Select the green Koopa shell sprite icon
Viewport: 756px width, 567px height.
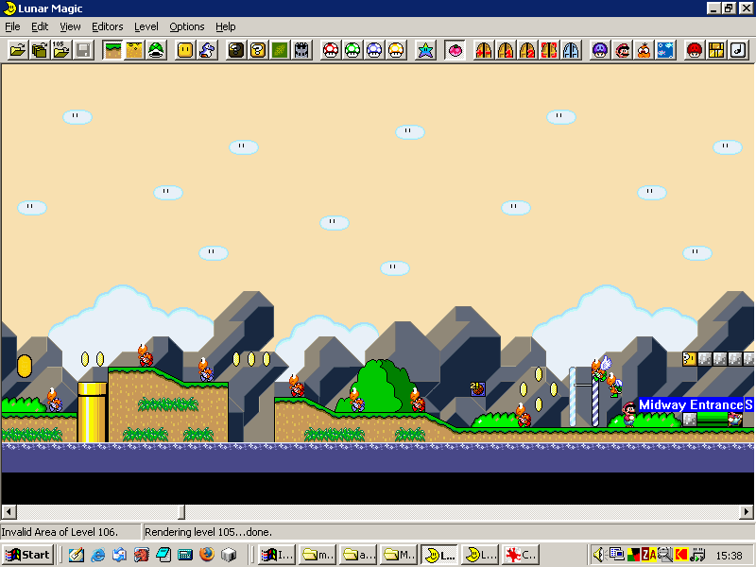(157, 50)
